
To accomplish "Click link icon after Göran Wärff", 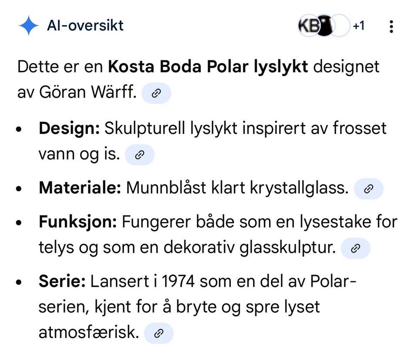I will point(156,94).
